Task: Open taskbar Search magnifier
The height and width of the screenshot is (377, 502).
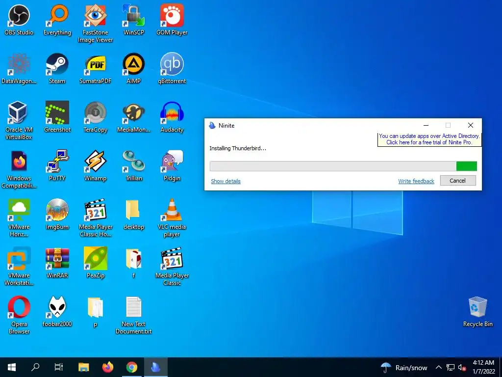Action: 35,367
